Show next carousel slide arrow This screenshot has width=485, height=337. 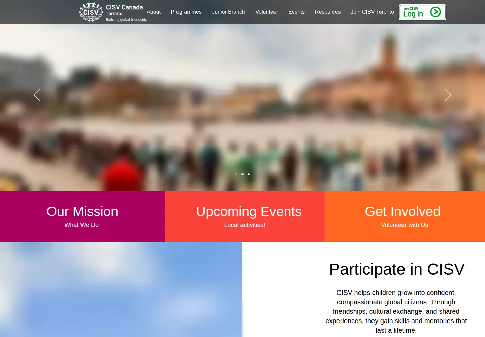point(448,95)
